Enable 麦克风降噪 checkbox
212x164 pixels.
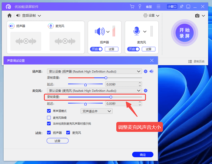pos(49,118)
